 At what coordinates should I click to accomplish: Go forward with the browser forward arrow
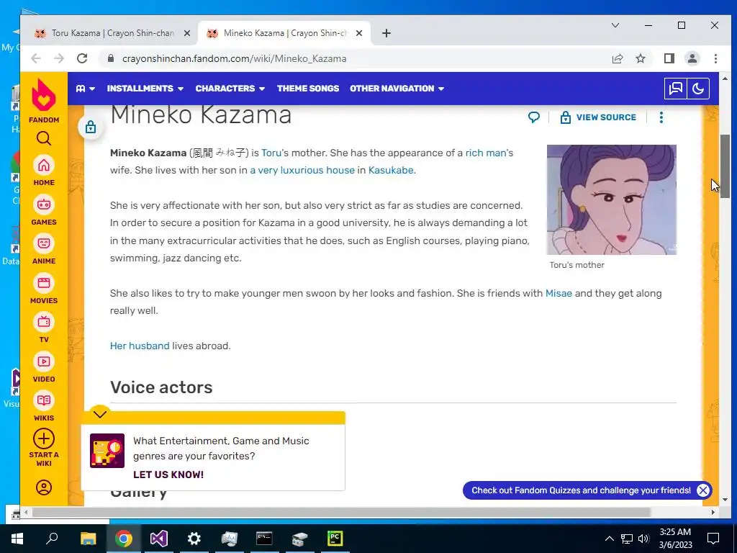click(x=59, y=58)
